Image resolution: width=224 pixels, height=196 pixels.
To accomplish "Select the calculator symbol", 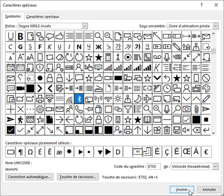I will click(x=109, y=57).
